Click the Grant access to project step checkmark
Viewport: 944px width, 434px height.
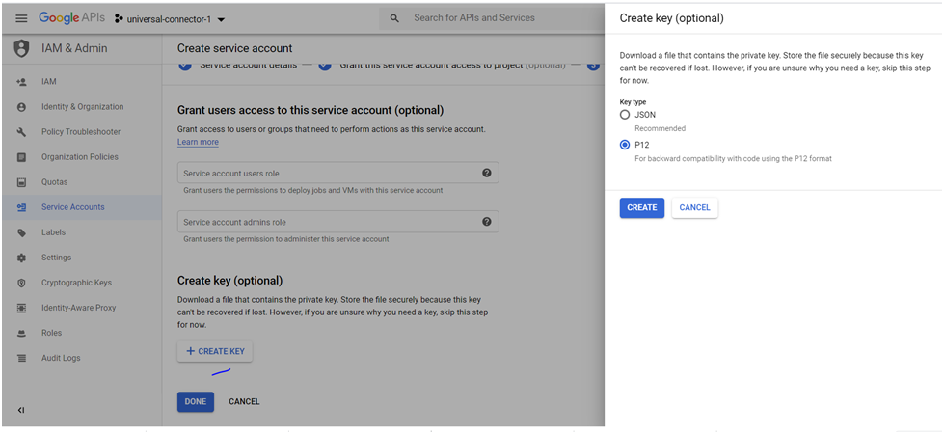coord(325,65)
